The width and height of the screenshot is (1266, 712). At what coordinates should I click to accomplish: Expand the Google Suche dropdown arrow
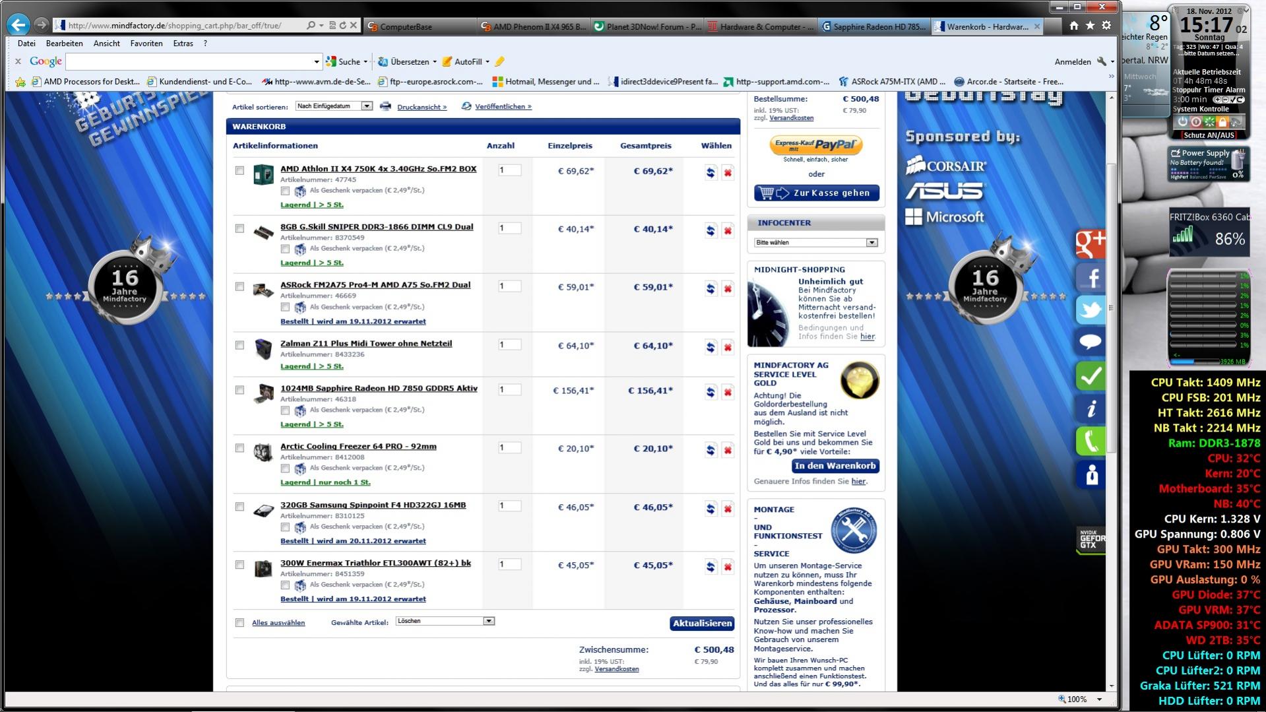coord(365,62)
